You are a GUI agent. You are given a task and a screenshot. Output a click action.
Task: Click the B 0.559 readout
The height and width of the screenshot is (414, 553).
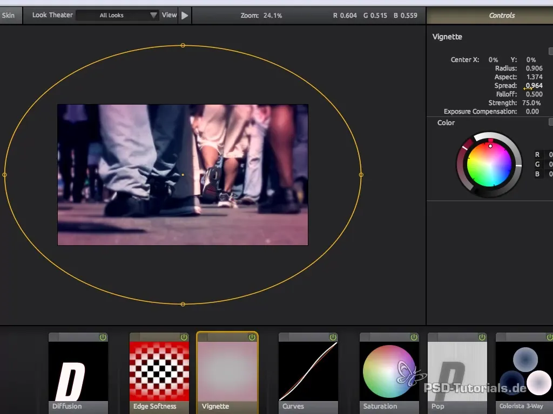point(406,16)
